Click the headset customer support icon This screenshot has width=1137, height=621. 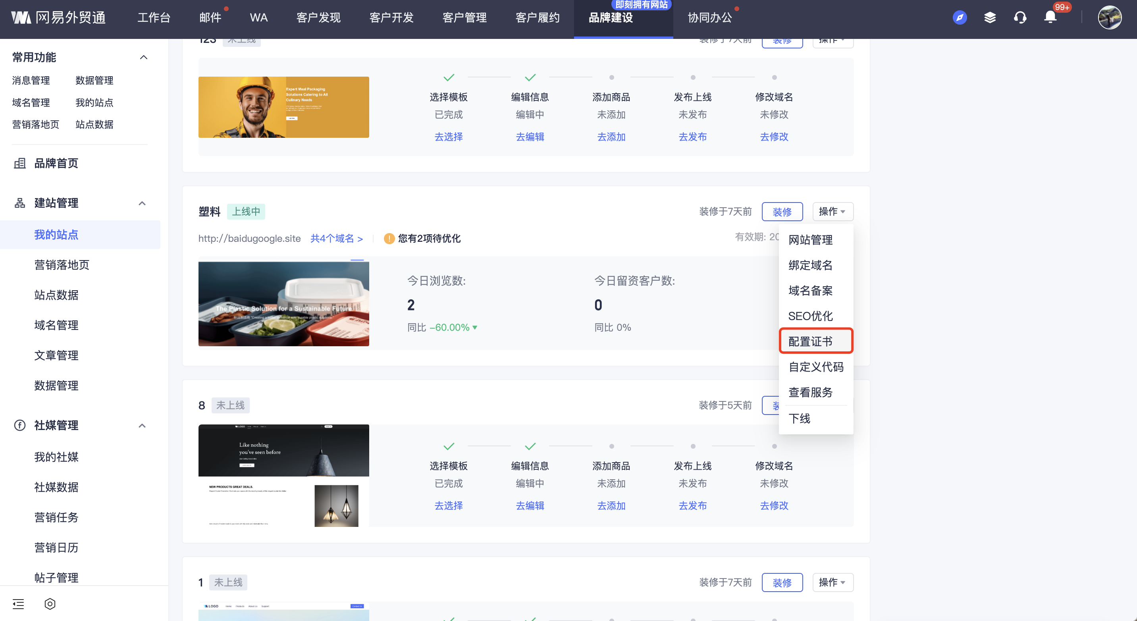[1020, 17]
